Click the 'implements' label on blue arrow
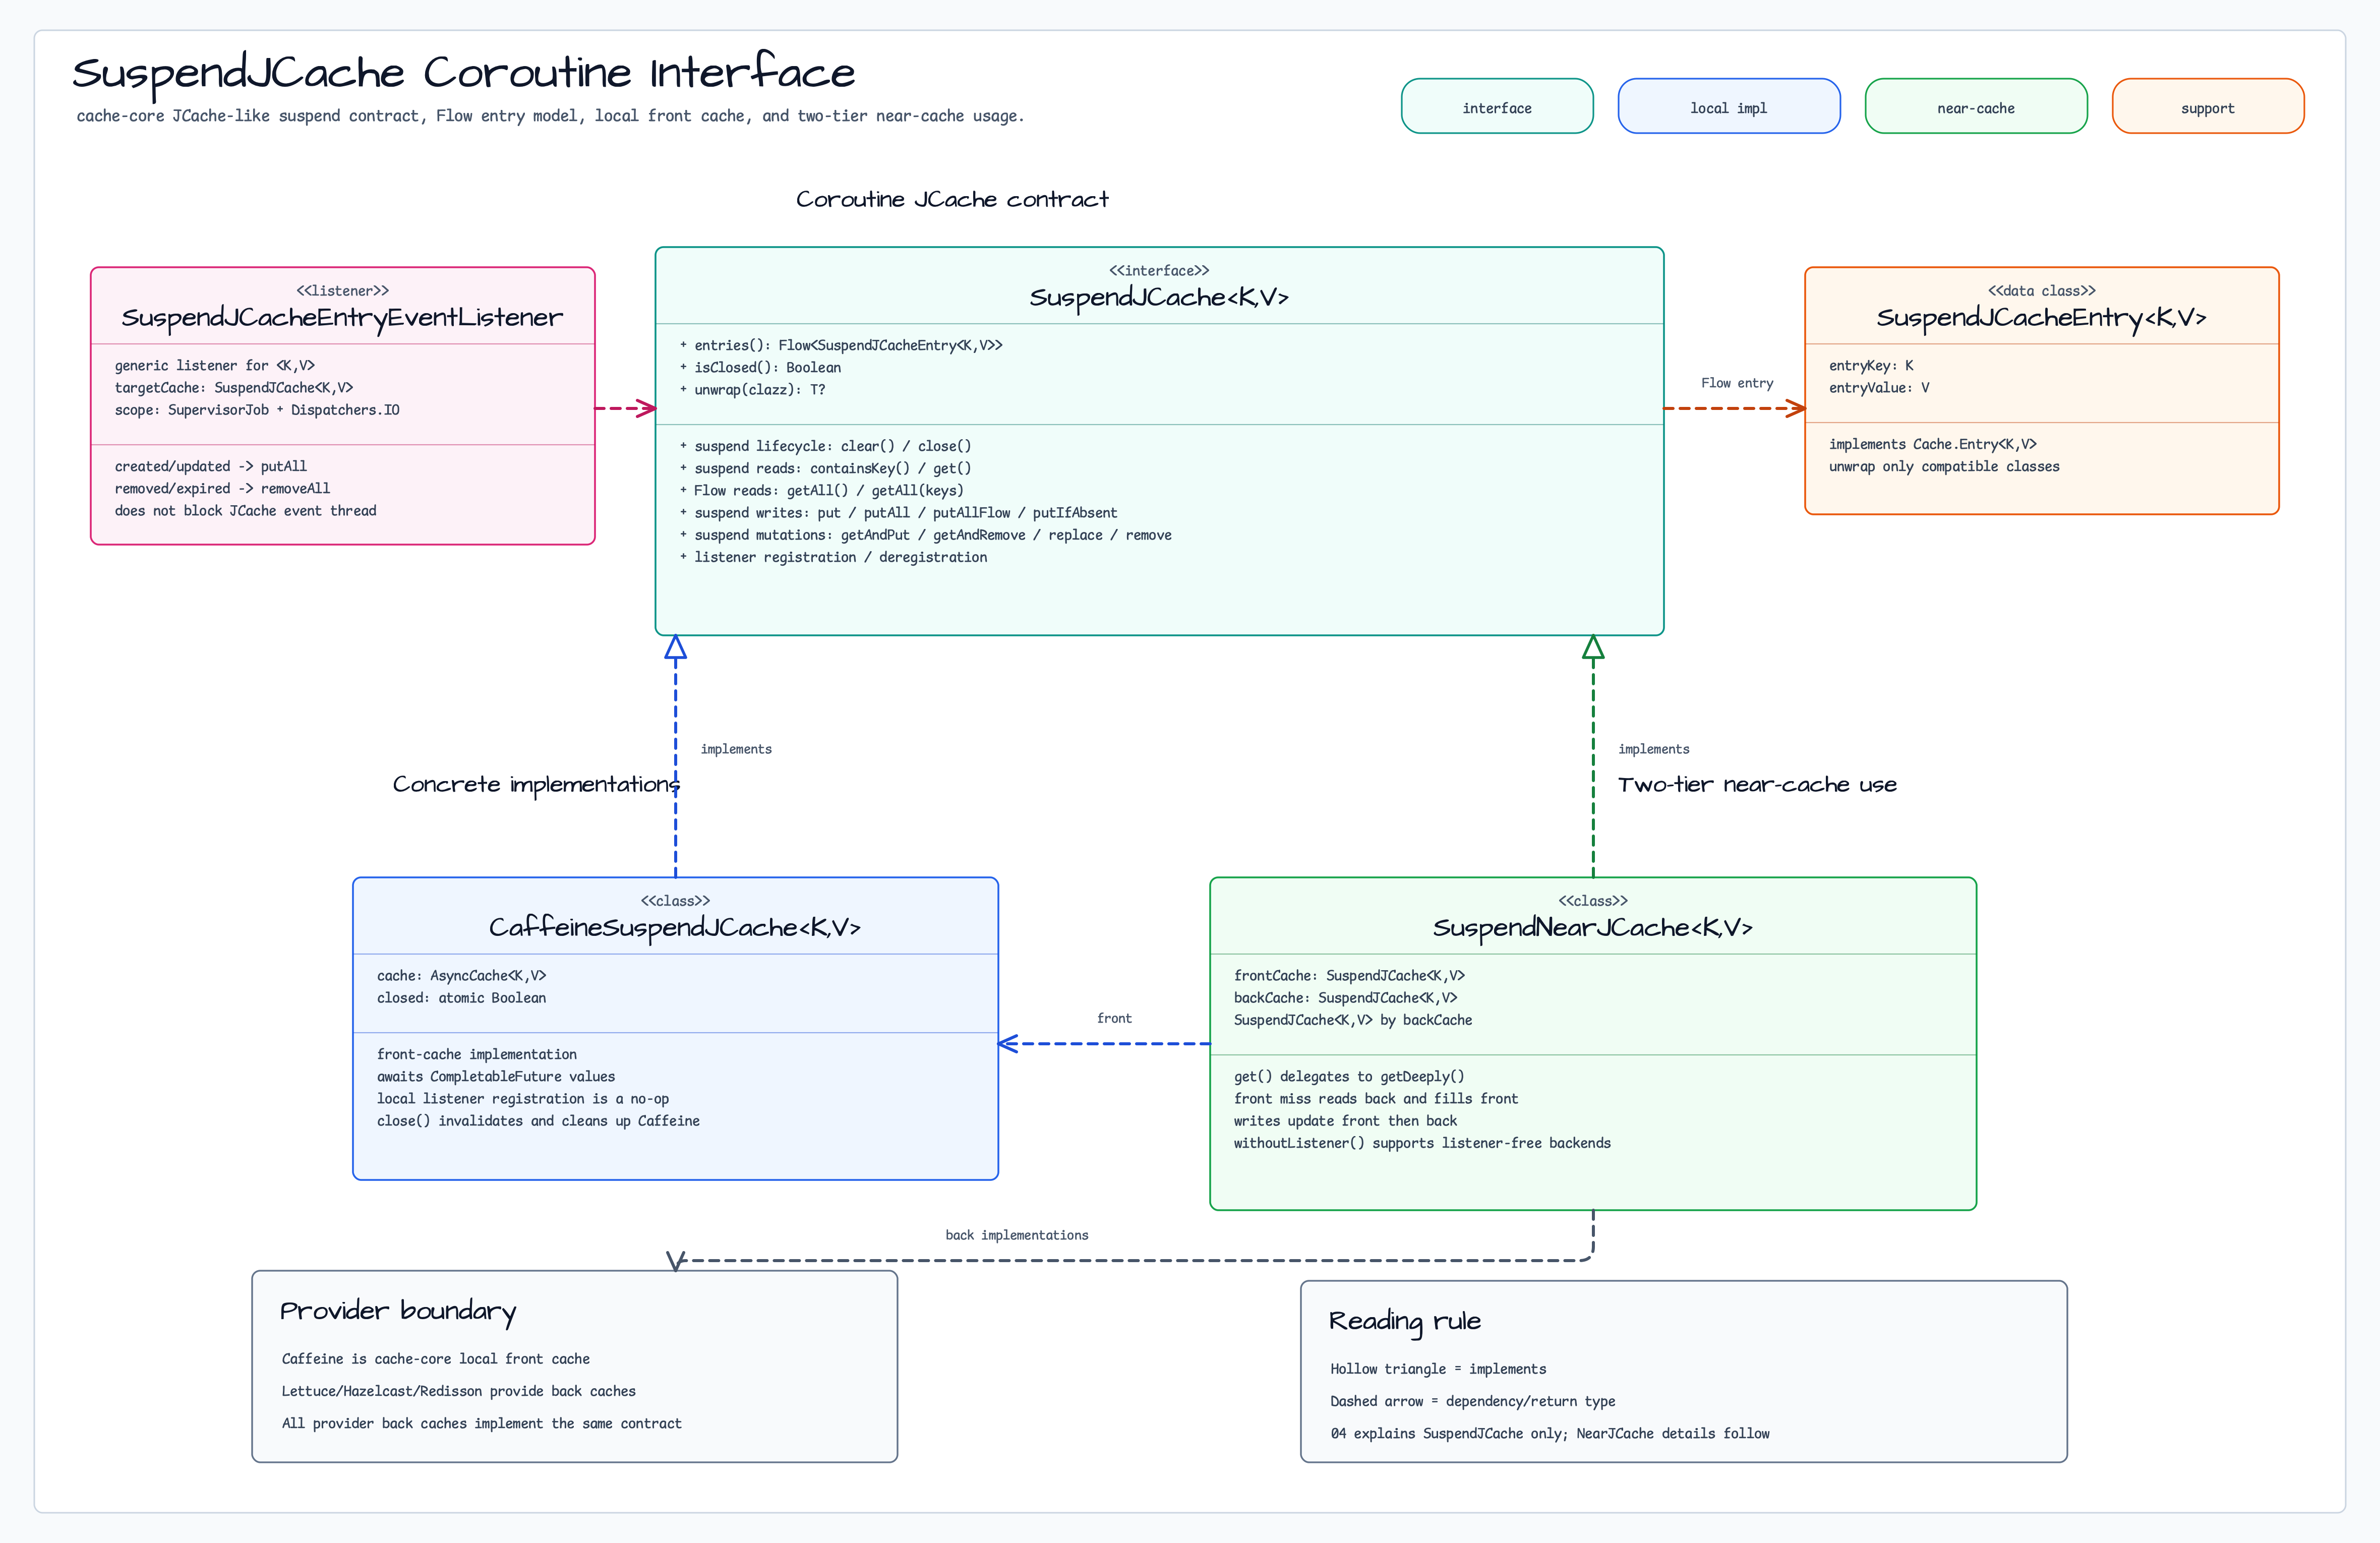 (x=736, y=749)
